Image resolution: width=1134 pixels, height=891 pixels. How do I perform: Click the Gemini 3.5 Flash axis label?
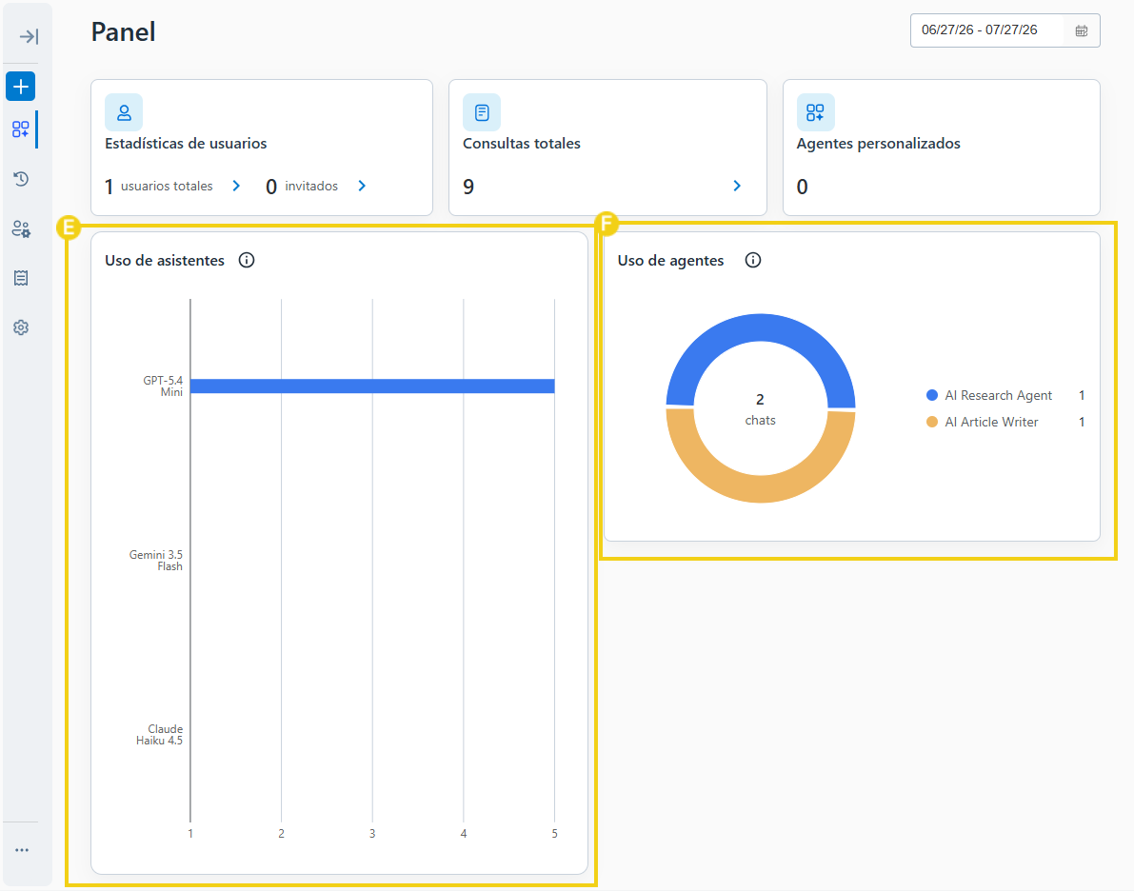click(x=156, y=561)
